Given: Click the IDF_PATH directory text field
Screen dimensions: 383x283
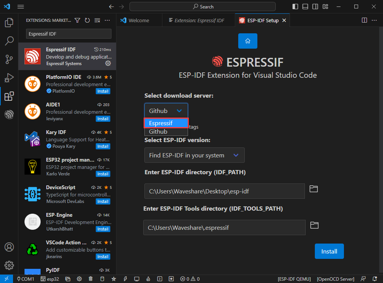Looking at the screenshot, I should 224,191.
